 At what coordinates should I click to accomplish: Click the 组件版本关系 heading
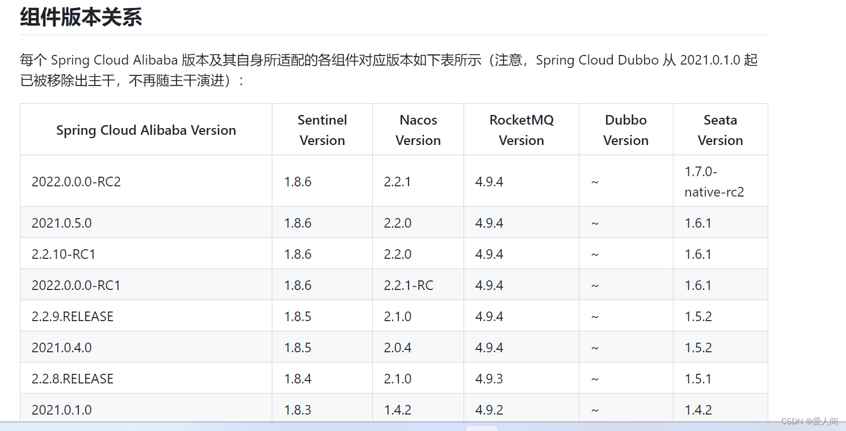[x=81, y=17]
